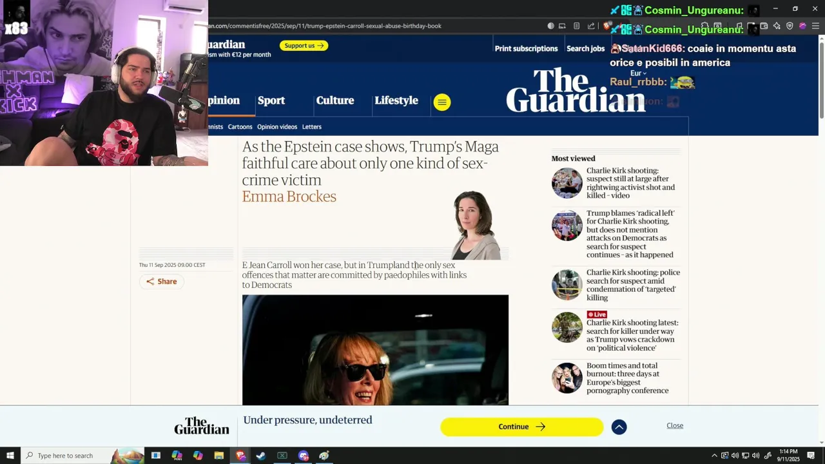Collapse the banner with round chevron button
The height and width of the screenshot is (464, 825).
(x=619, y=427)
